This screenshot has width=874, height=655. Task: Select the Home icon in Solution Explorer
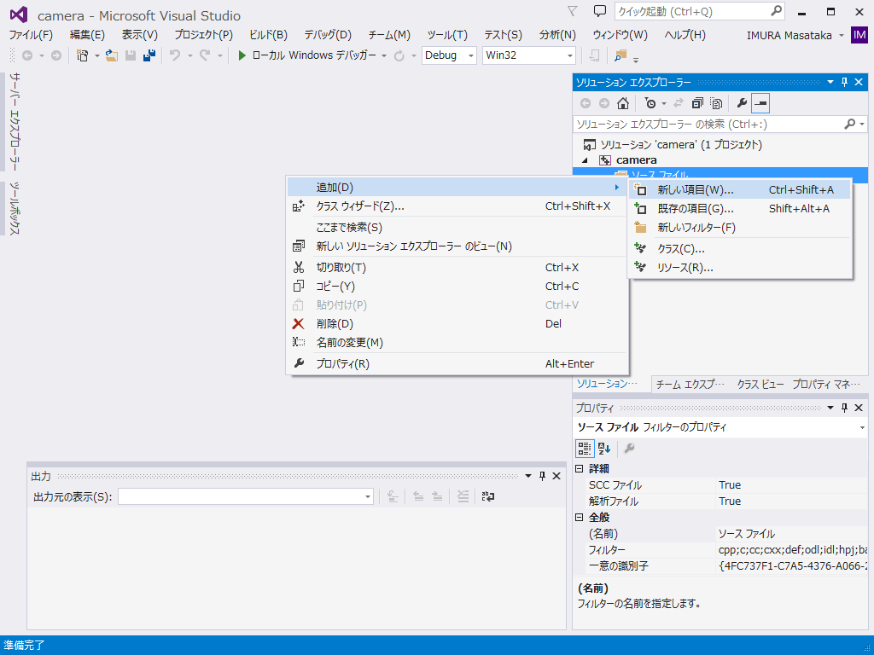click(623, 103)
